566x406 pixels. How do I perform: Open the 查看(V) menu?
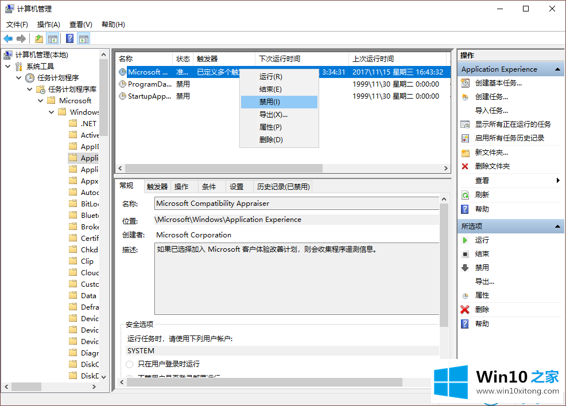tap(80, 25)
